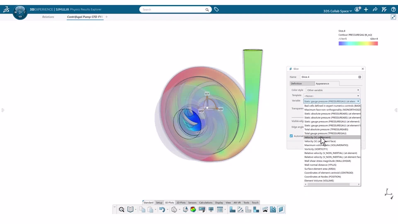
Task: Switch to the Relations tab
Action: coord(48,17)
